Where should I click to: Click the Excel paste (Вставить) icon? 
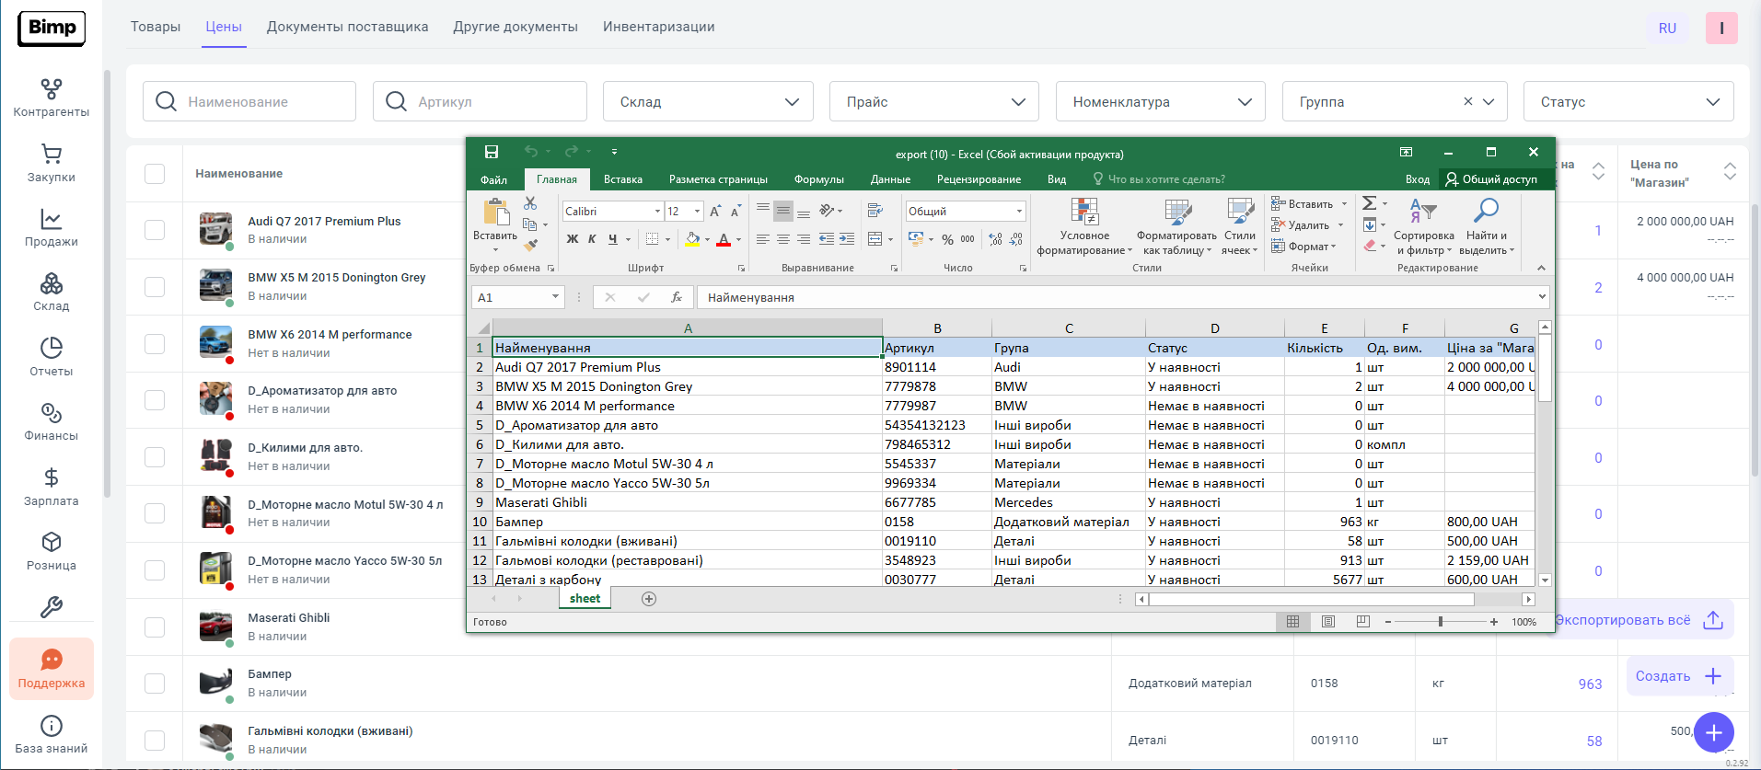[495, 213]
